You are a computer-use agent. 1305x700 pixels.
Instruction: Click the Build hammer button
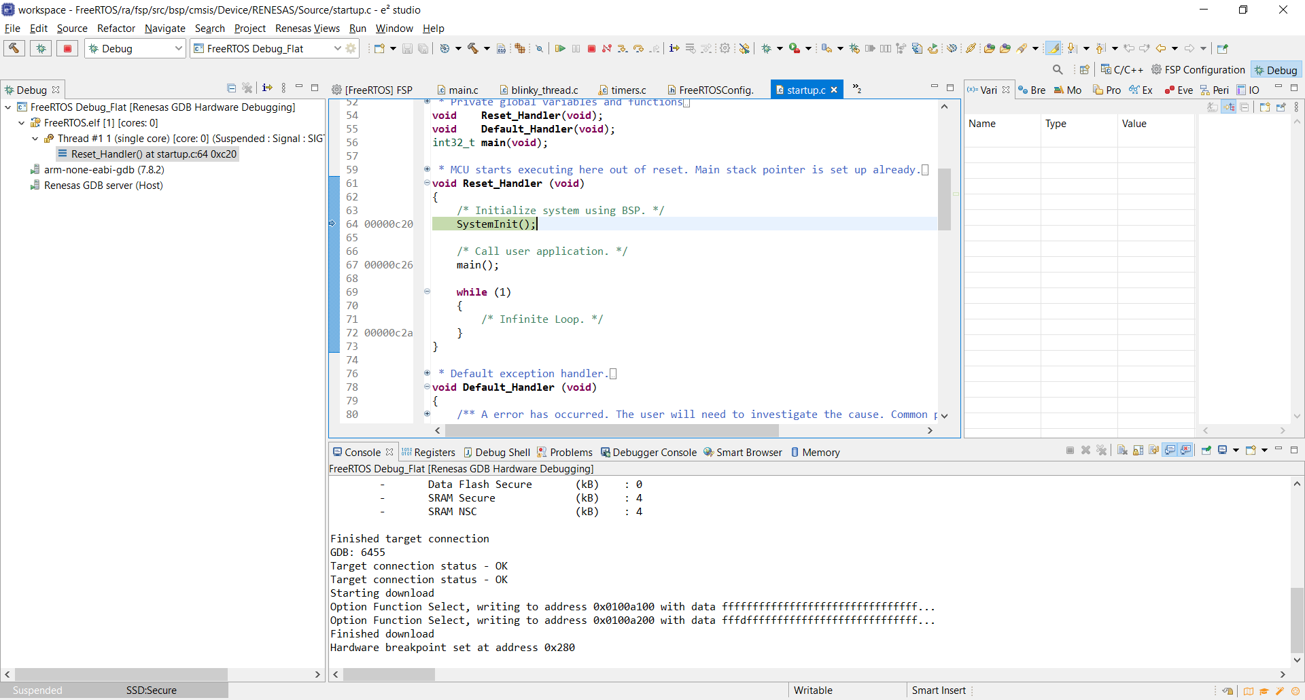point(14,48)
